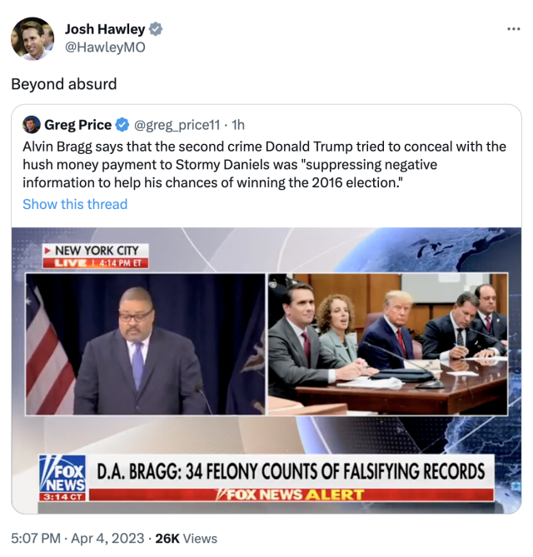Open the Greg Price name link
Viewport: 533px width, 557px height.
77,125
